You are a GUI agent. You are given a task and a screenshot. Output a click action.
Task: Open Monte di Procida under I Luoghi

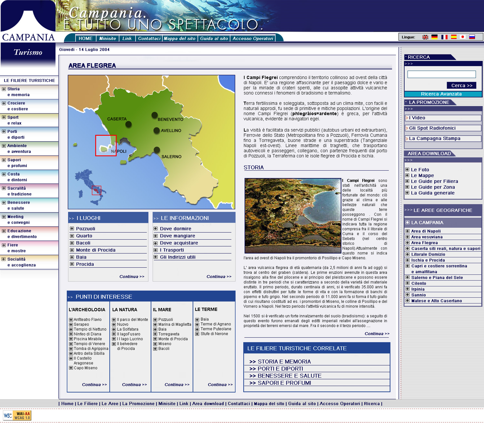(x=96, y=250)
